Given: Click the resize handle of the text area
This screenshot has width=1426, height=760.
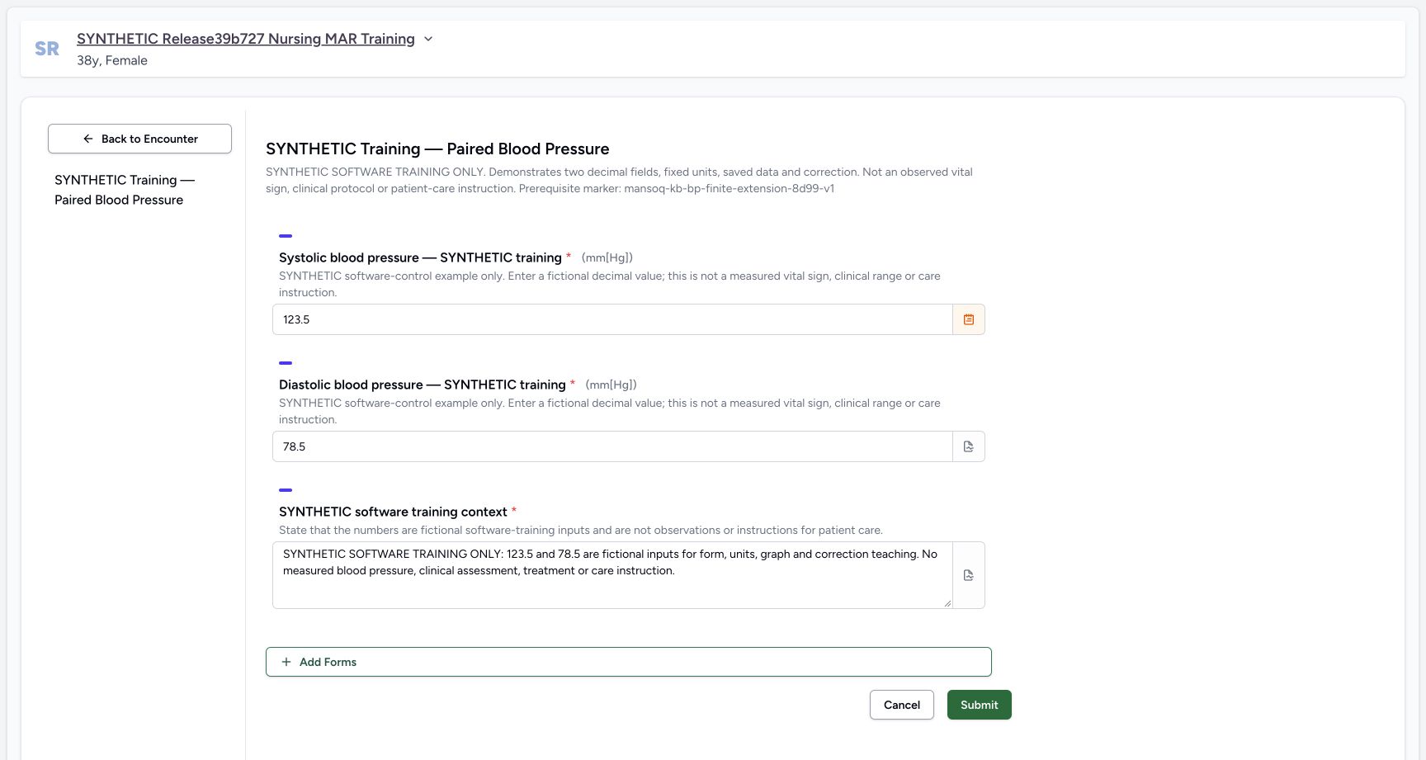Looking at the screenshot, I should pyautogui.click(x=947, y=603).
